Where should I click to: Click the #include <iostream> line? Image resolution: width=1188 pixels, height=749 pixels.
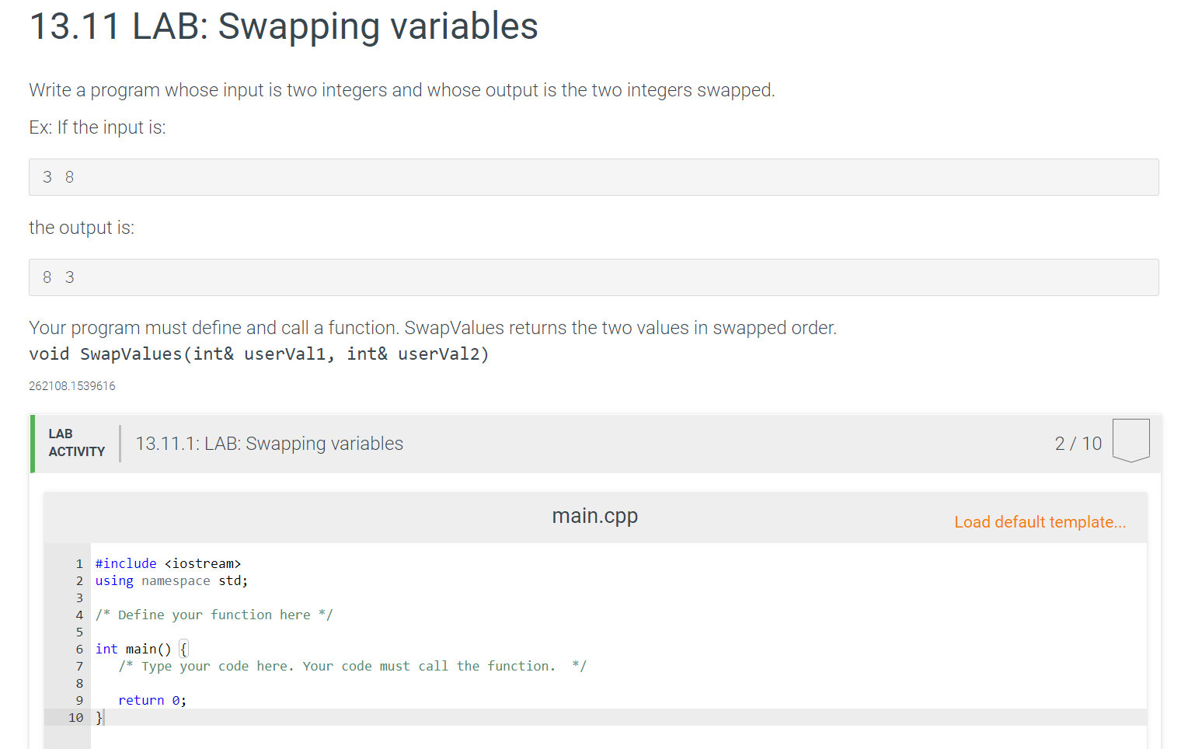[168, 563]
